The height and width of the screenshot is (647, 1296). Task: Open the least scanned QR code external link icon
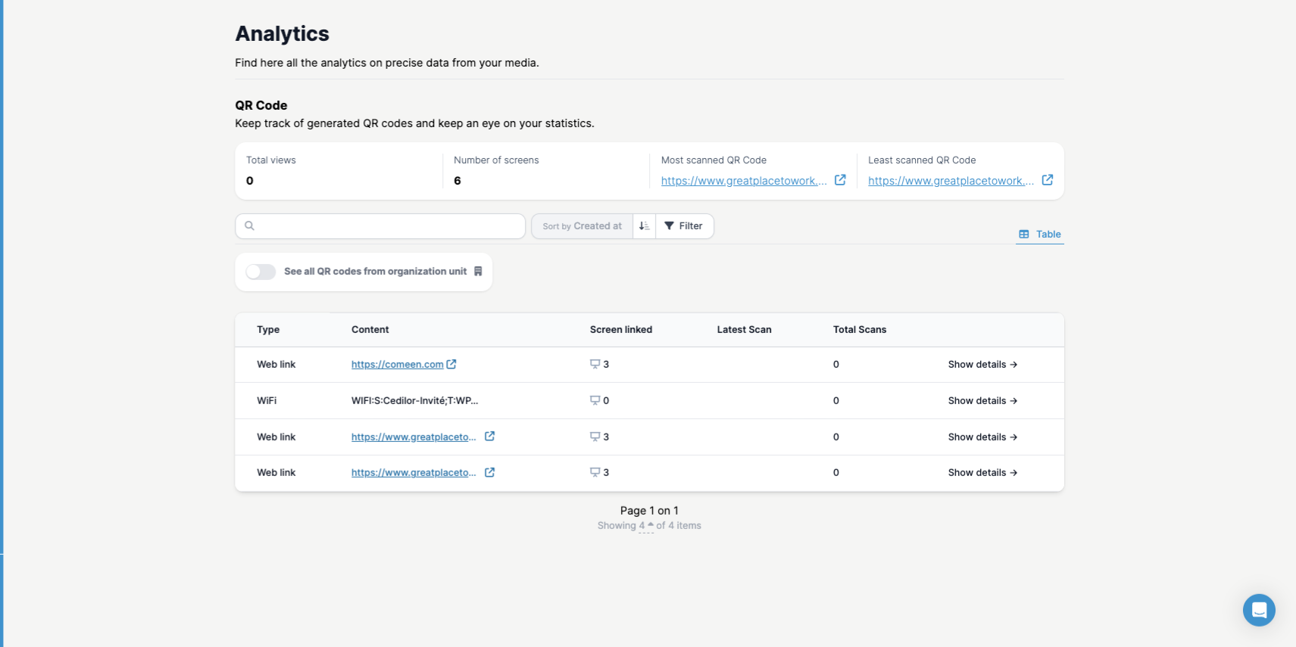tap(1048, 180)
